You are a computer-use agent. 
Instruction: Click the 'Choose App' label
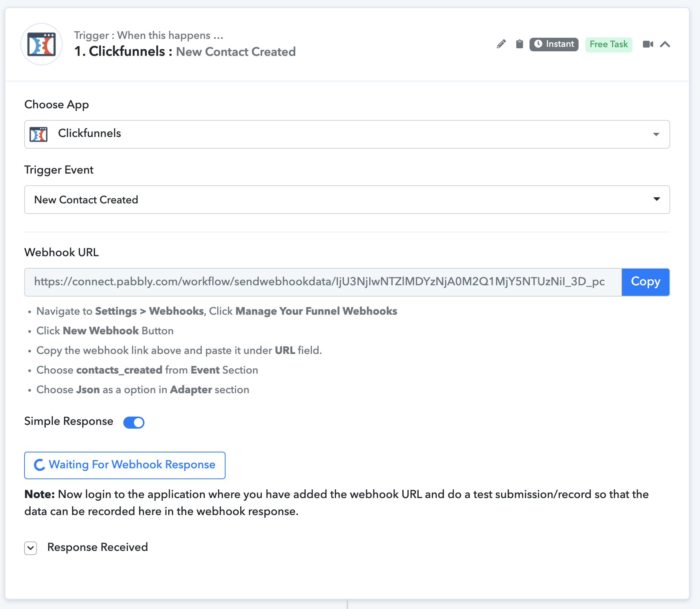(x=57, y=105)
